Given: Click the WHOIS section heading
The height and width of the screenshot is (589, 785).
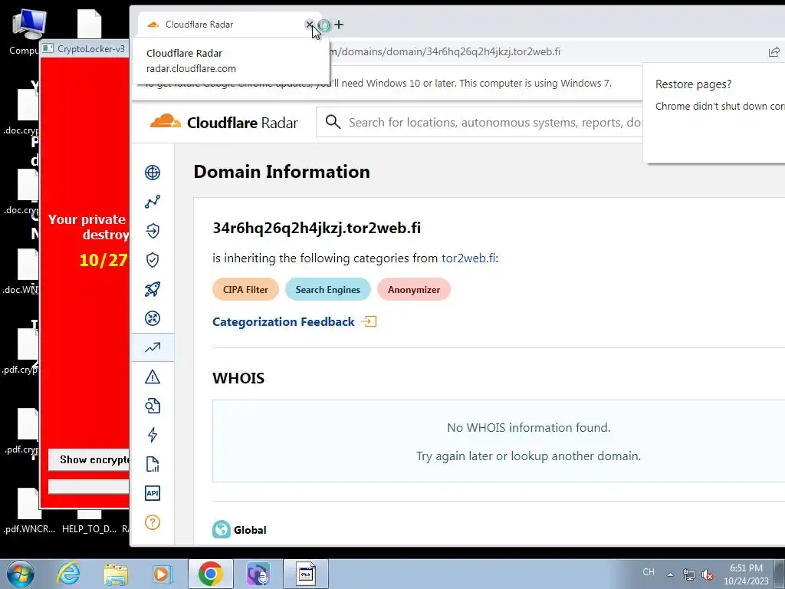Looking at the screenshot, I should click(x=238, y=377).
